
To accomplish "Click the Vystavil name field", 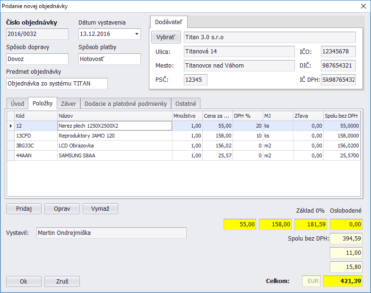I will (x=111, y=233).
